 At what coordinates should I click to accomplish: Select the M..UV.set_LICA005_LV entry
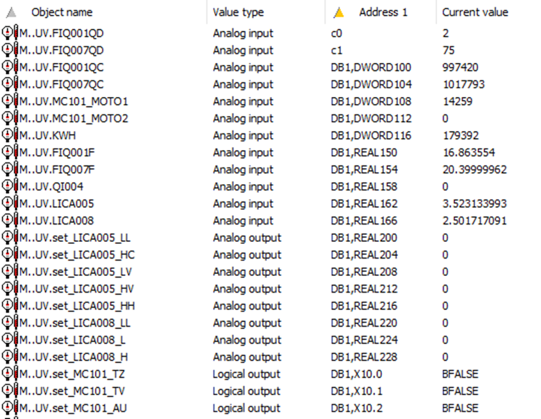pyautogui.click(x=76, y=271)
